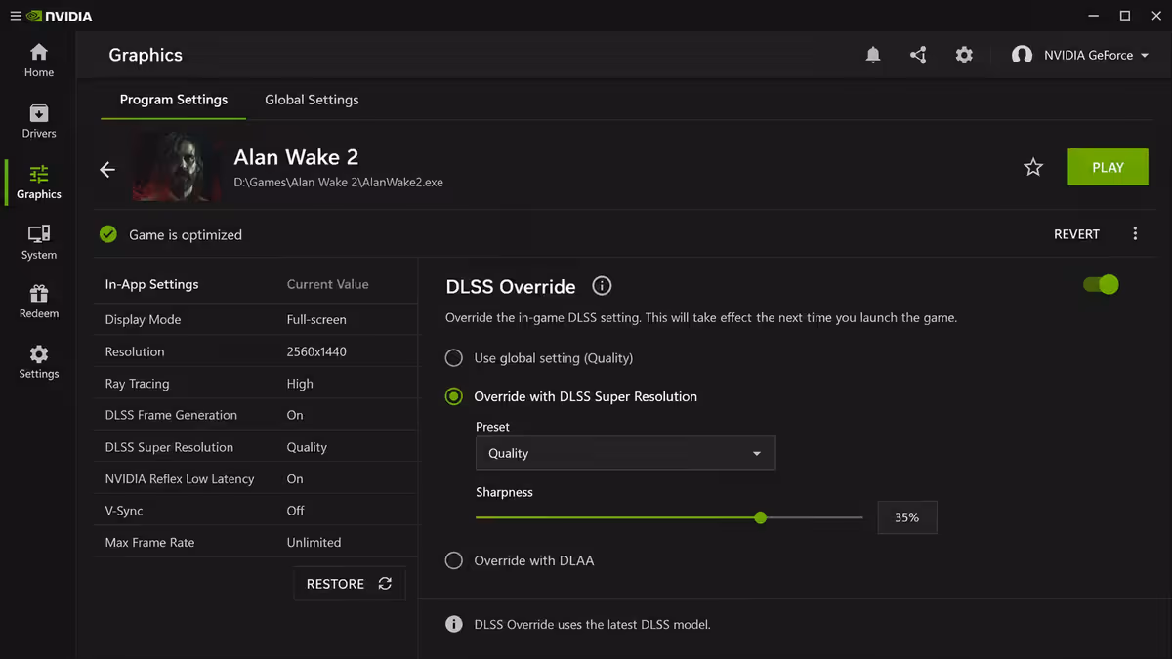Switch to Program Settings tab
The width and height of the screenshot is (1172, 659).
pos(174,100)
